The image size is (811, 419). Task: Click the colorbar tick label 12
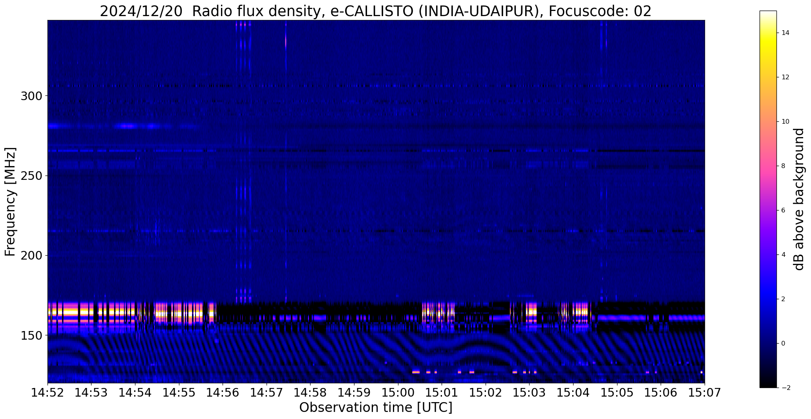[785, 77]
